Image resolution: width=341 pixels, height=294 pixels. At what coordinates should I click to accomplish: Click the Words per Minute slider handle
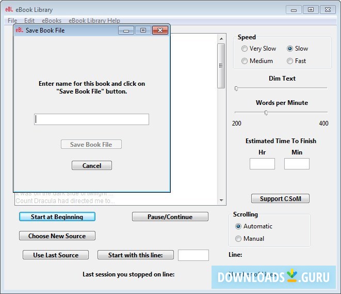click(x=266, y=113)
